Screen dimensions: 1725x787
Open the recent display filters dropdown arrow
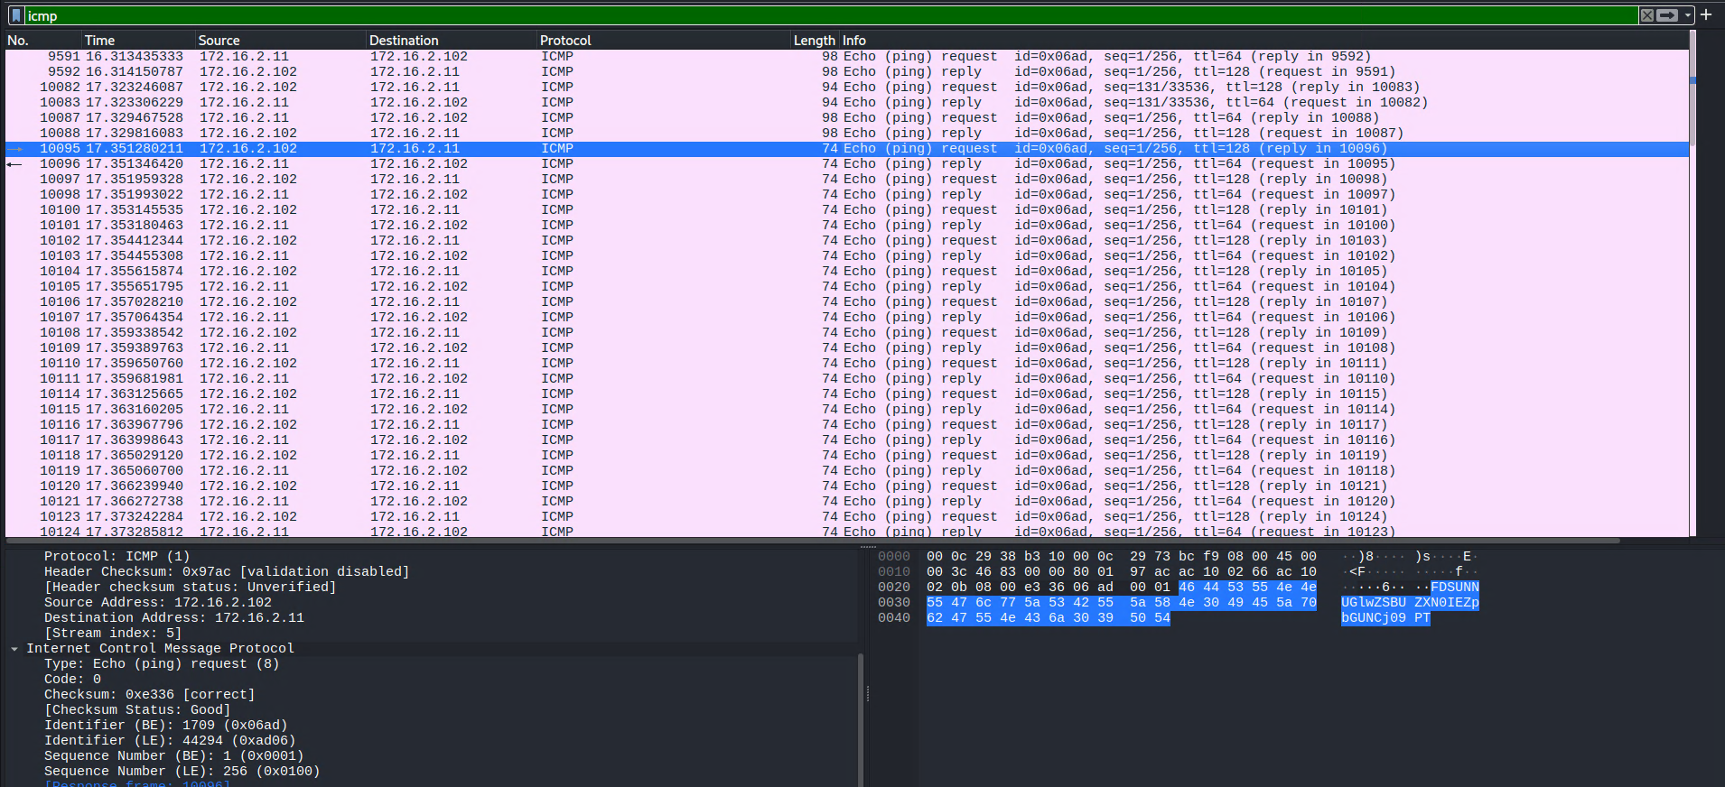click(1687, 15)
